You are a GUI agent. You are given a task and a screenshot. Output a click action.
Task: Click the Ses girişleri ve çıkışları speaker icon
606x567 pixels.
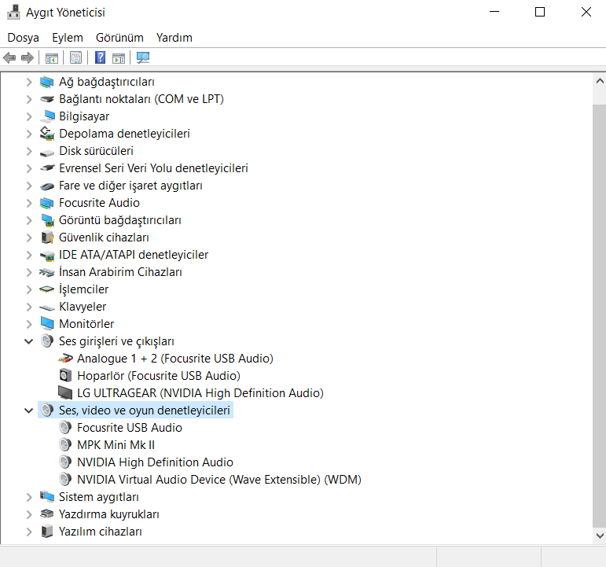(x=47, y=341)
